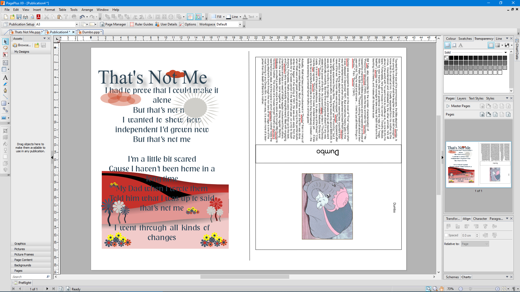
Task: Click the Publish as PDF icon
Action: point(38,17)
